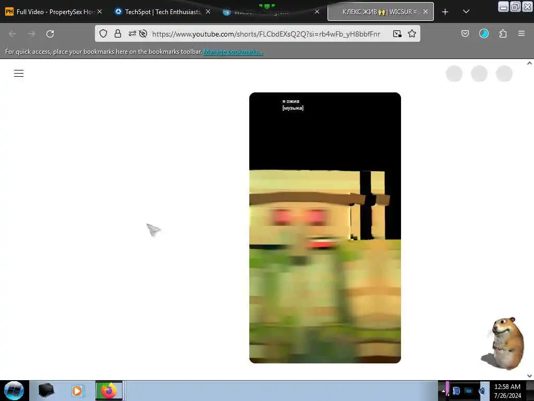Open the tracking protection shield panel
The width and height of the screenshot is (534, 401).
point(103,33)
